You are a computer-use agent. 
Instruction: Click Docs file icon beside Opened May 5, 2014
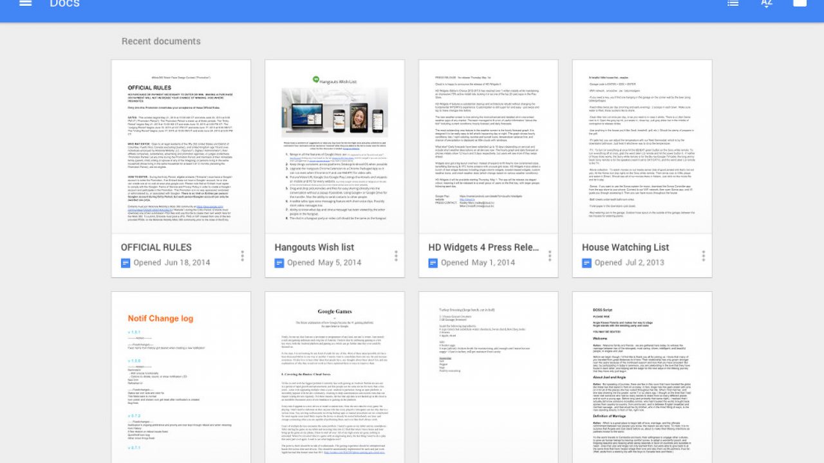click(279, 262)
